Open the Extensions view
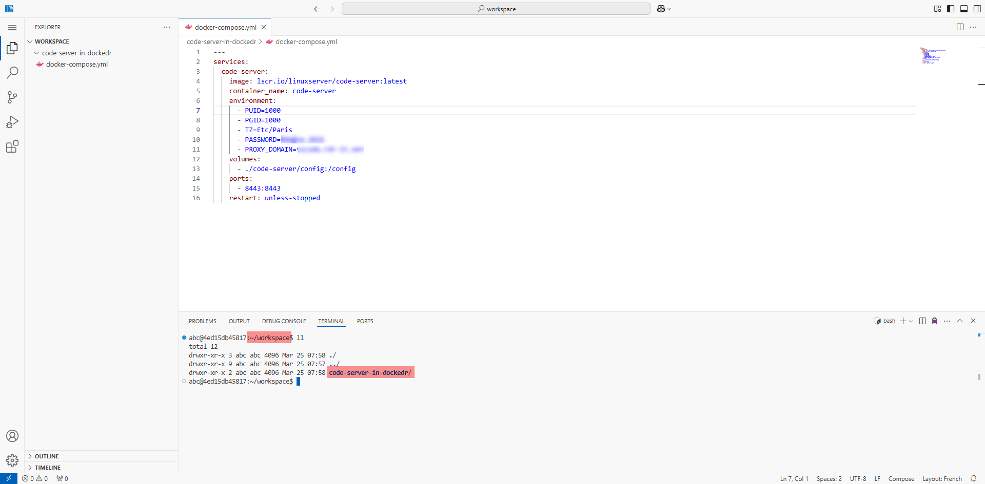 12,147
